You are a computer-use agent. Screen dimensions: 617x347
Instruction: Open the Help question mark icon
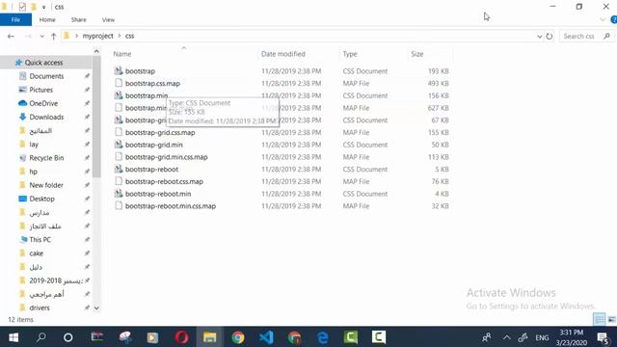click(x=613, y=19)
